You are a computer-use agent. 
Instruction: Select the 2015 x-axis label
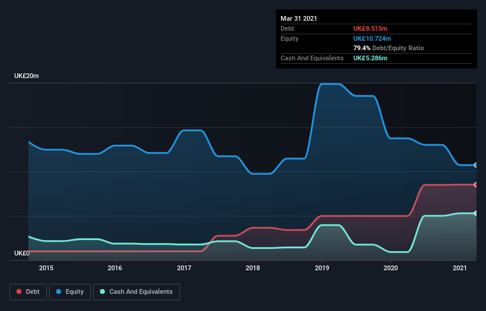point(46,268)
